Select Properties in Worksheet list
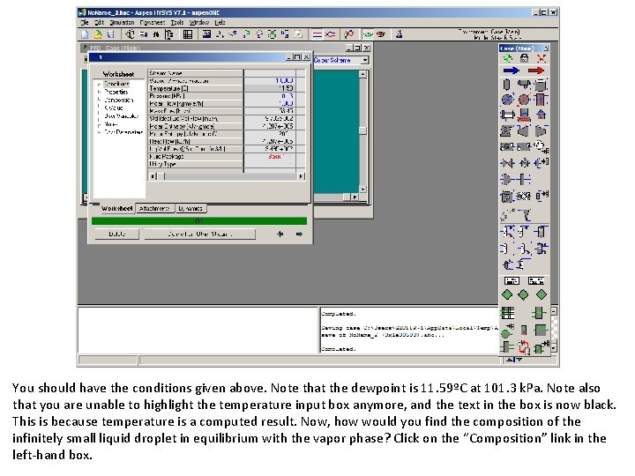Image resolution: width=635 pixels, height=476 pixels. pos(116,92)
